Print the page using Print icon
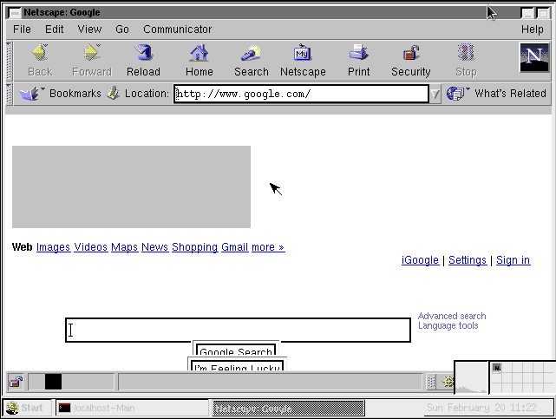The image size is (556, 419). [x=358, y=60]
